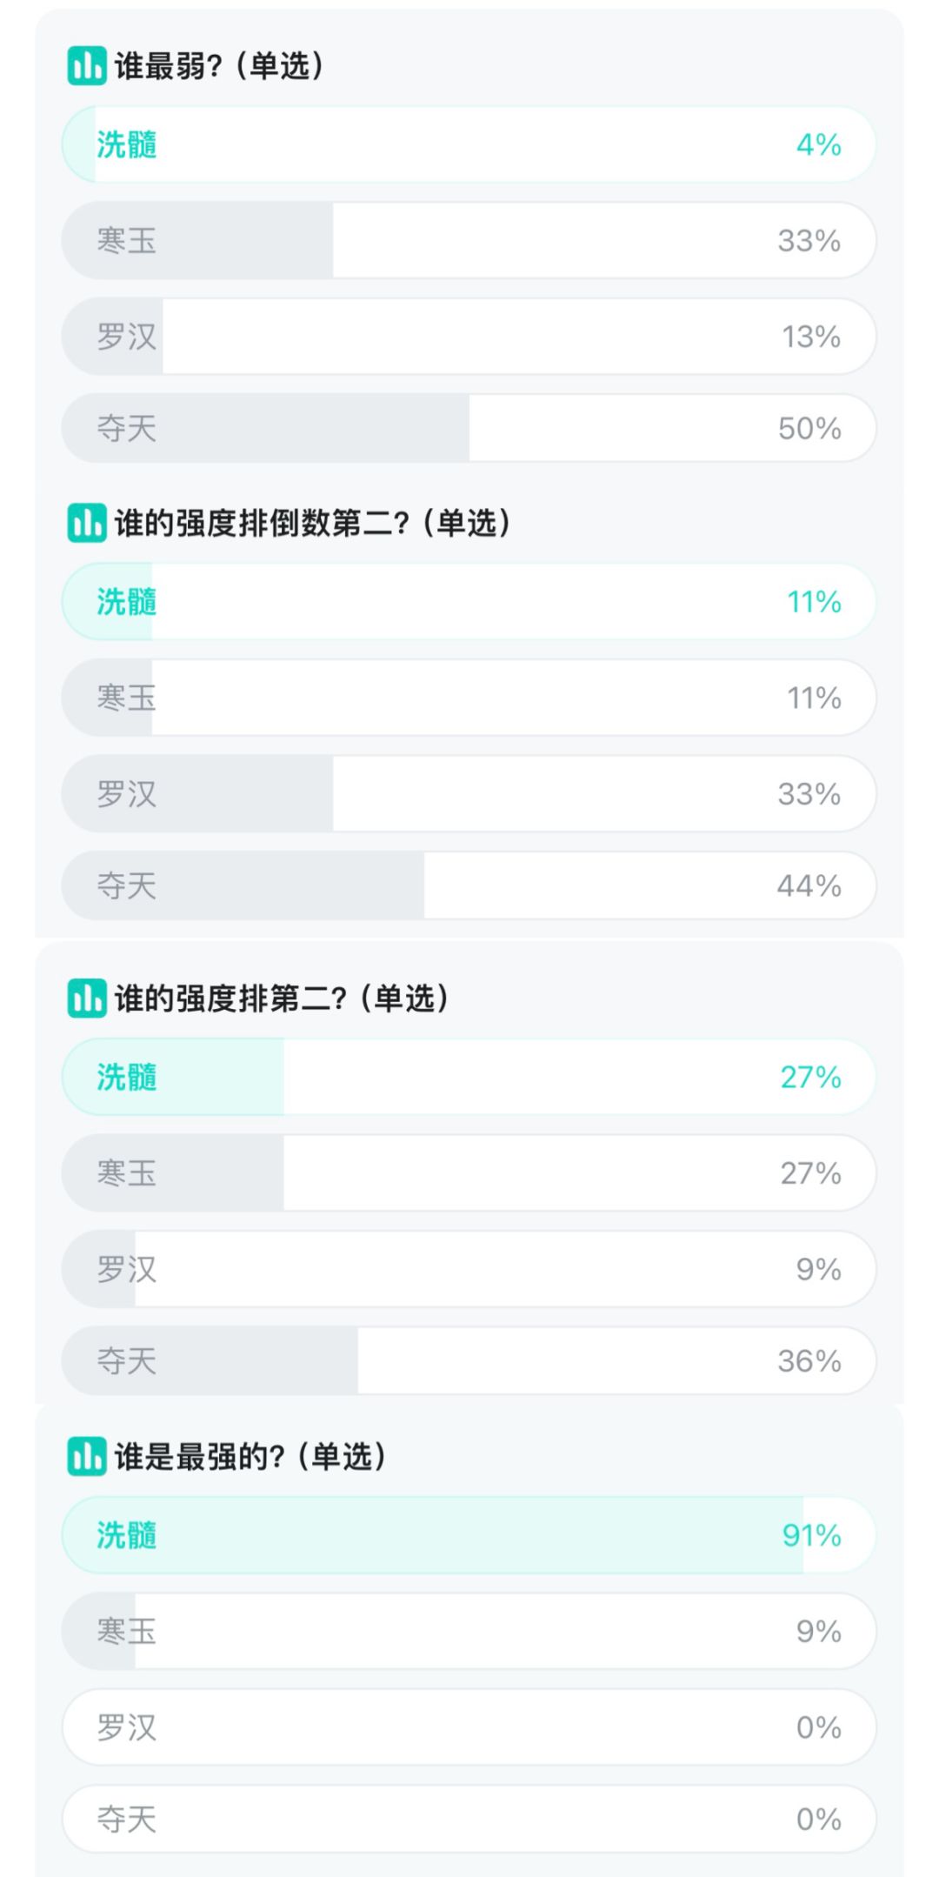Choose 寒玉 at 33% in 谁最弱 poll
Image resolution: width=939 pixels, height=1877 pixels.
click(469, 240)
